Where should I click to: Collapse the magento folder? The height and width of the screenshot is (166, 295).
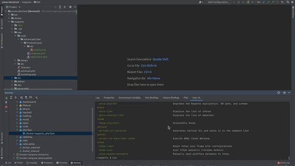tap(9, 22)
